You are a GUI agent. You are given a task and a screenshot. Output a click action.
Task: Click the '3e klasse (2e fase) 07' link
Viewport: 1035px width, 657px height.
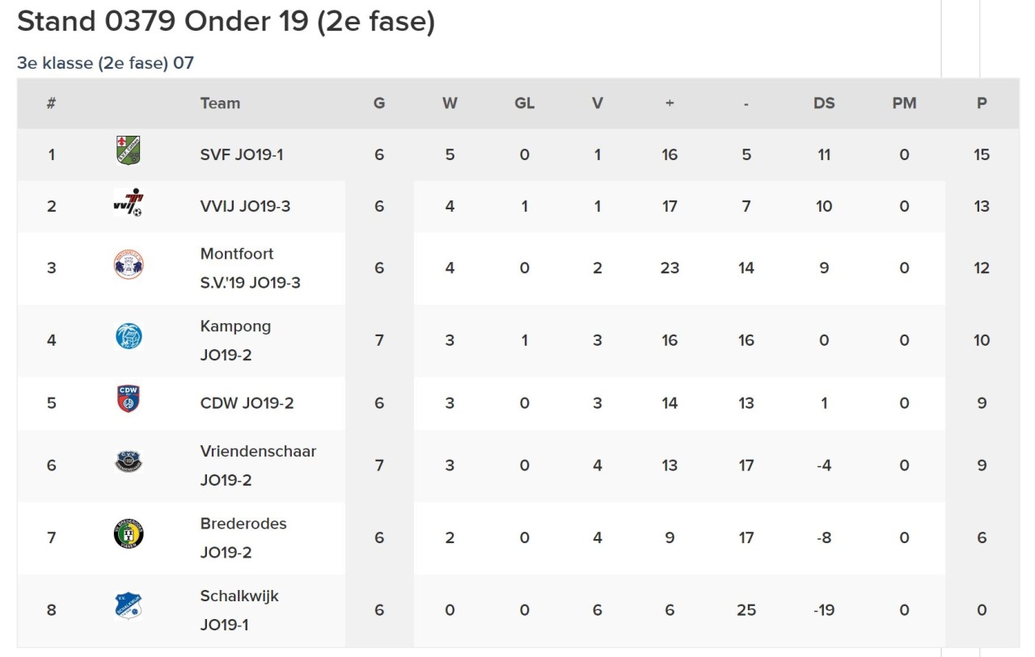[106, 63]
